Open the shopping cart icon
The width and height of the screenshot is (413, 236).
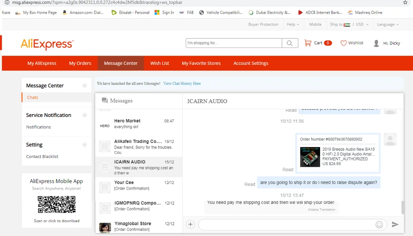click(x=308, y=43)
